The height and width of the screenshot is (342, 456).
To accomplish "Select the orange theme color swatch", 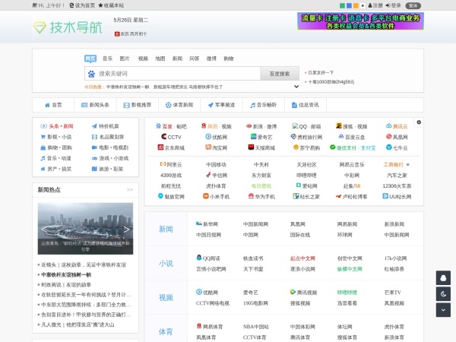I will point(356,5).
